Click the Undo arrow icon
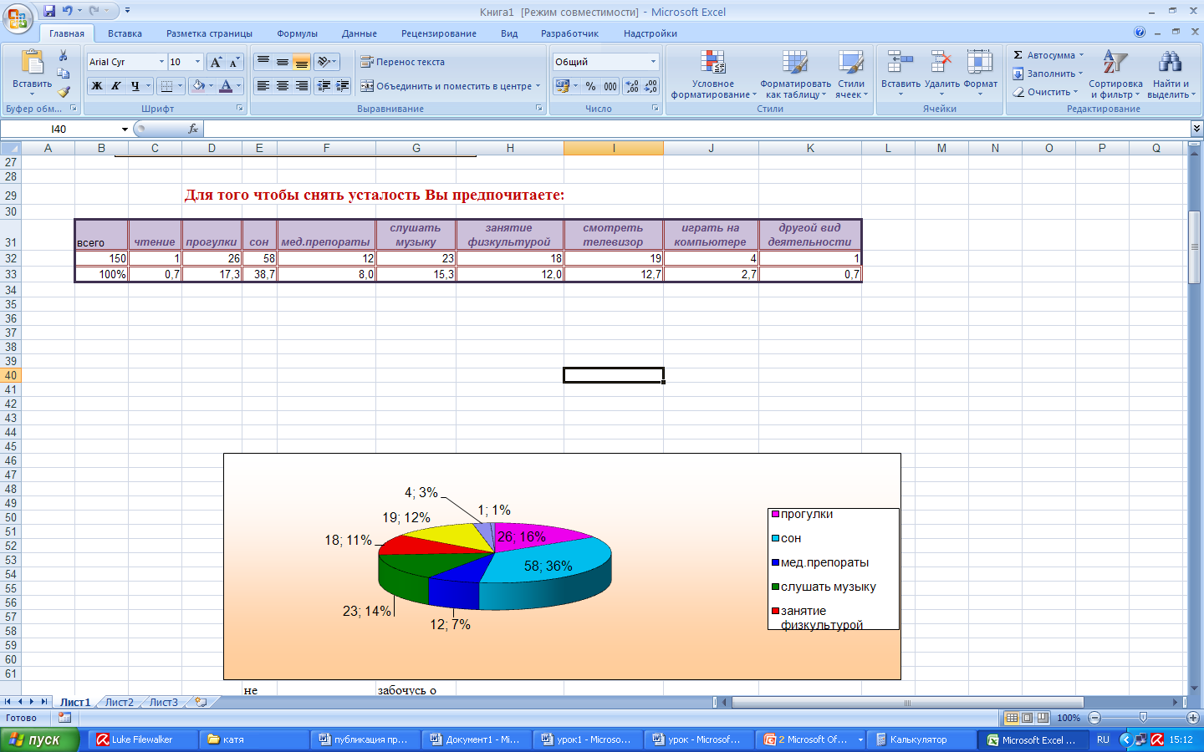The height and width of the screenshot is (752, 1204). 68,11
